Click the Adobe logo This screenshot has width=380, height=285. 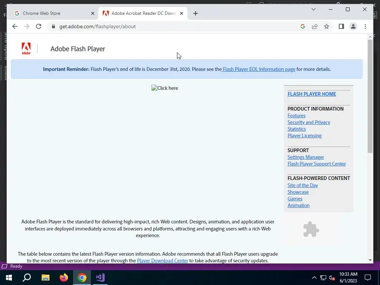point(26,49)
